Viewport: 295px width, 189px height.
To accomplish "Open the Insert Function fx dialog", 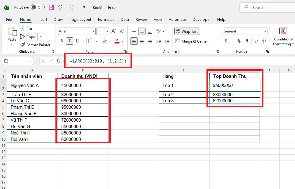I will click(x=58, y=61).
